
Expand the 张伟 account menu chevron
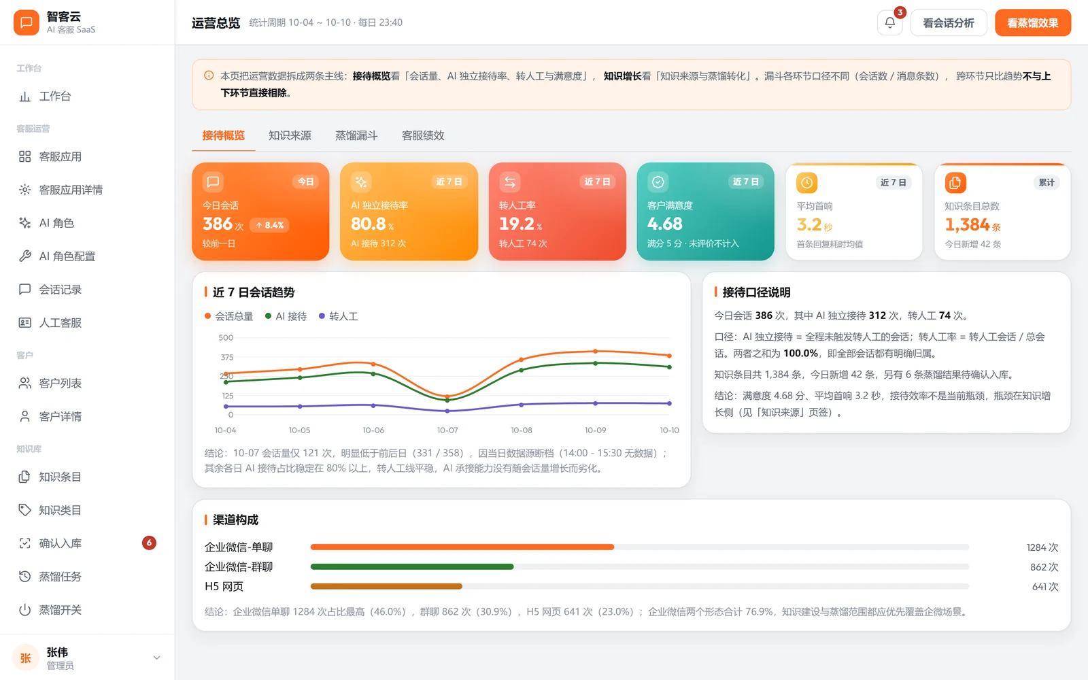(x=156, y=658)
